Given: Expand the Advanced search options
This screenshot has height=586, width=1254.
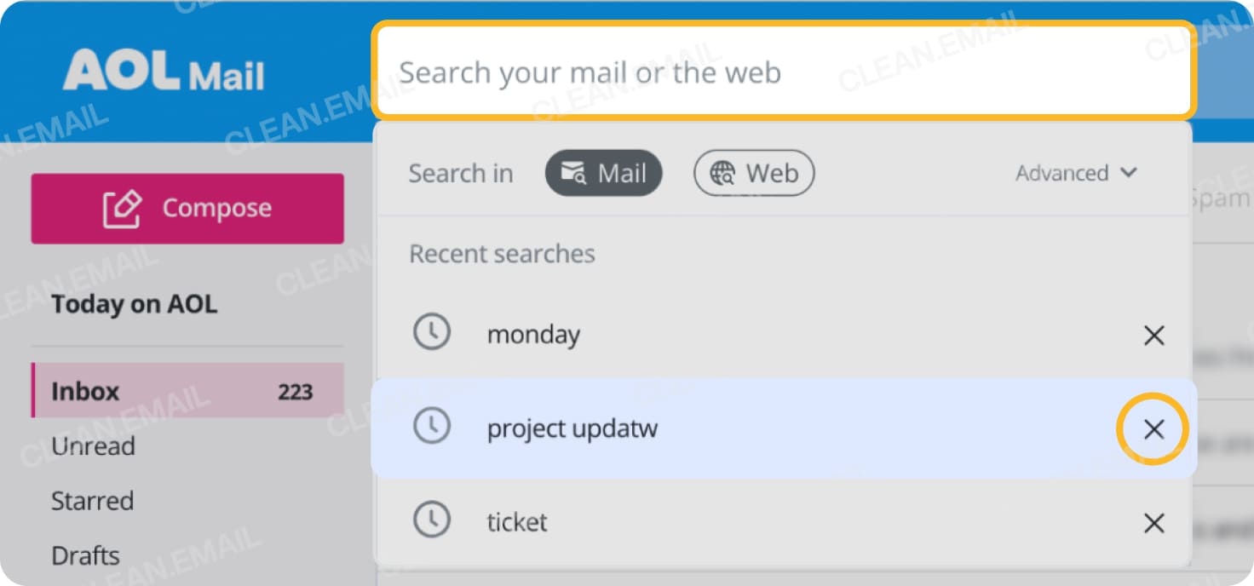Looking at the screenshot, I should [1076, 173].
